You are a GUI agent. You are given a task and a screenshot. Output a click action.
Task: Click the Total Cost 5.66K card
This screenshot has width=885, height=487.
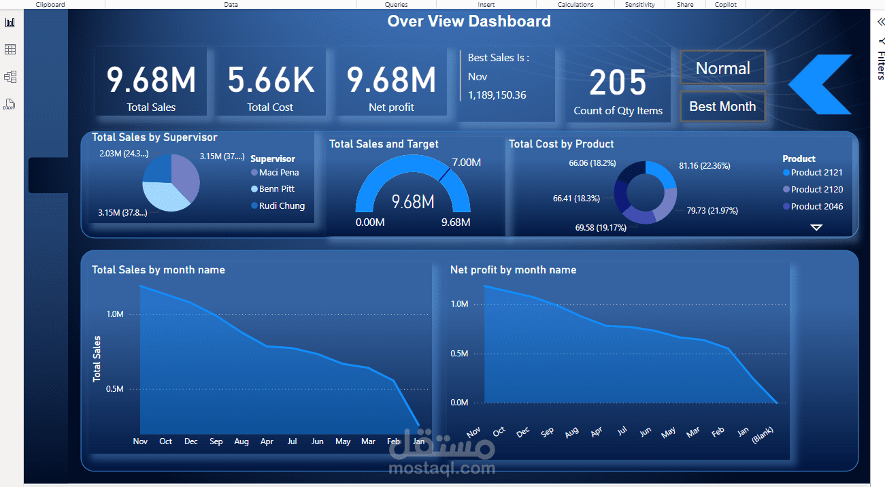pos(270,82)
